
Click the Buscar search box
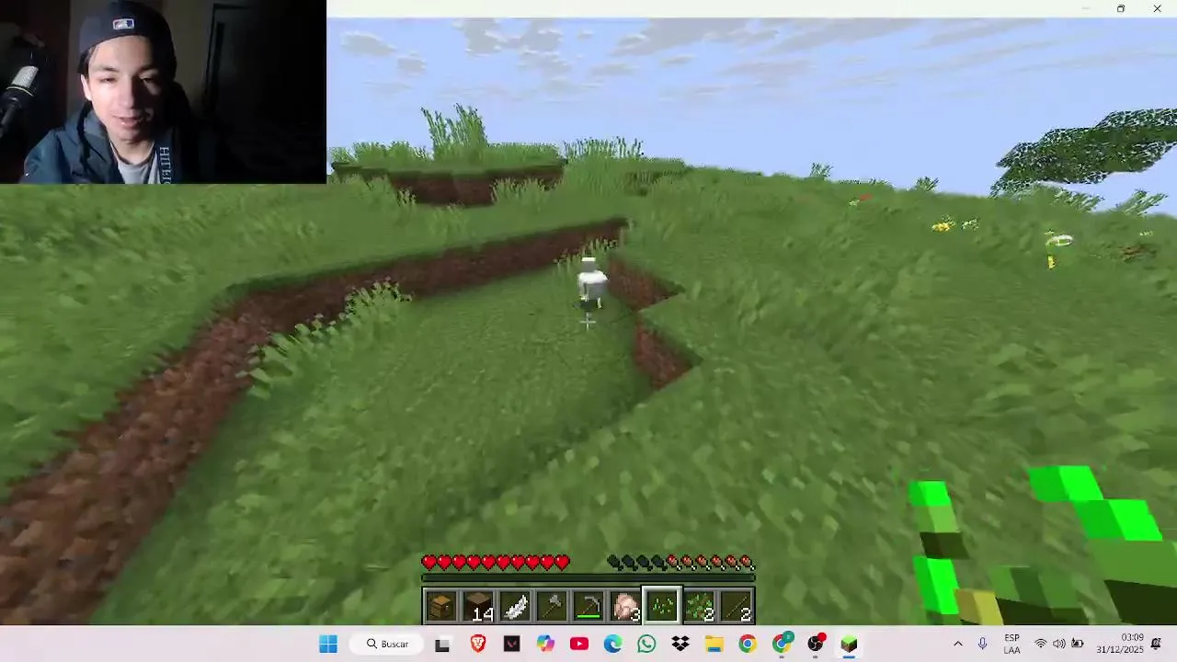click(388, 644)
